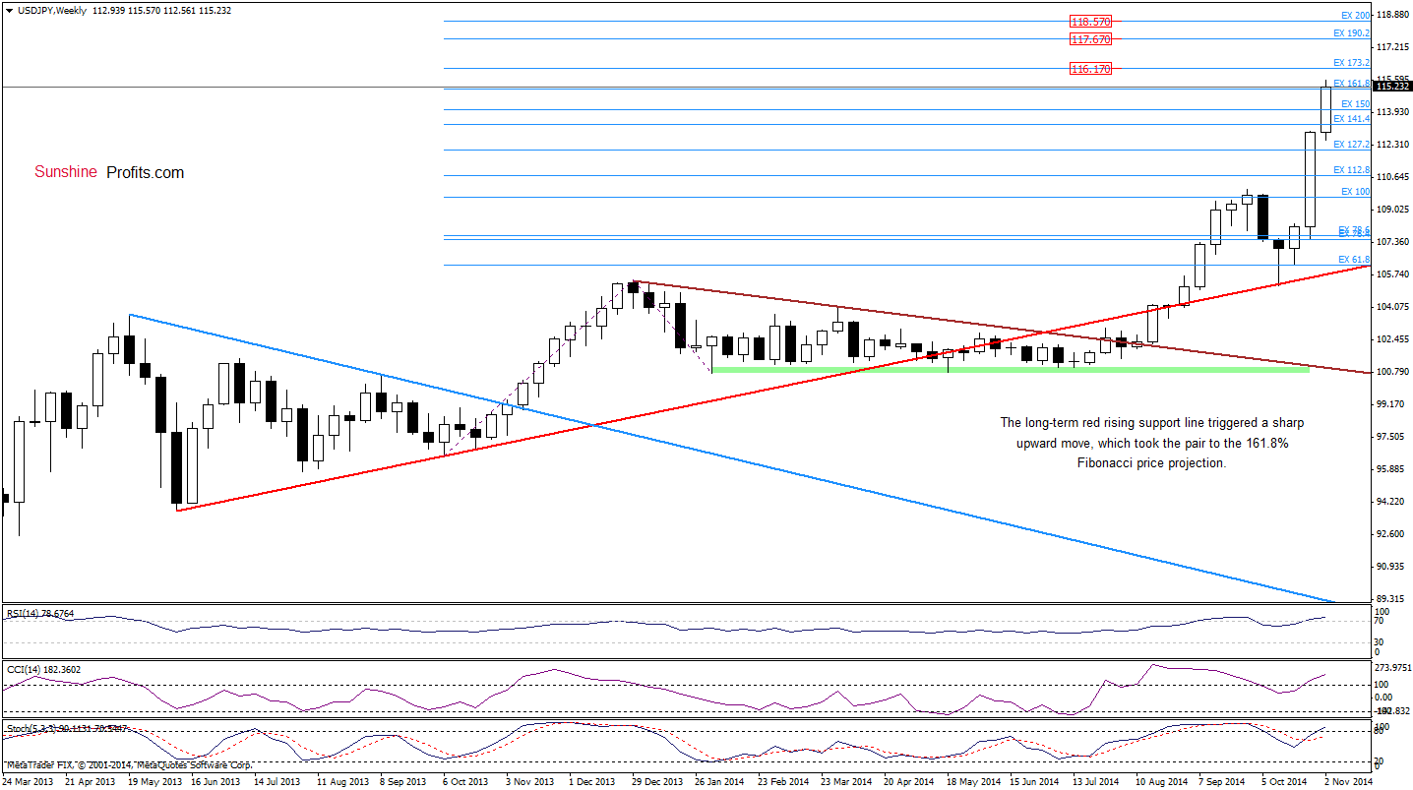This screenshot has height=790, width=1413.
Task: Click the red 116.170 price label
Action: pyautogui.click(x=1091, y=69)
